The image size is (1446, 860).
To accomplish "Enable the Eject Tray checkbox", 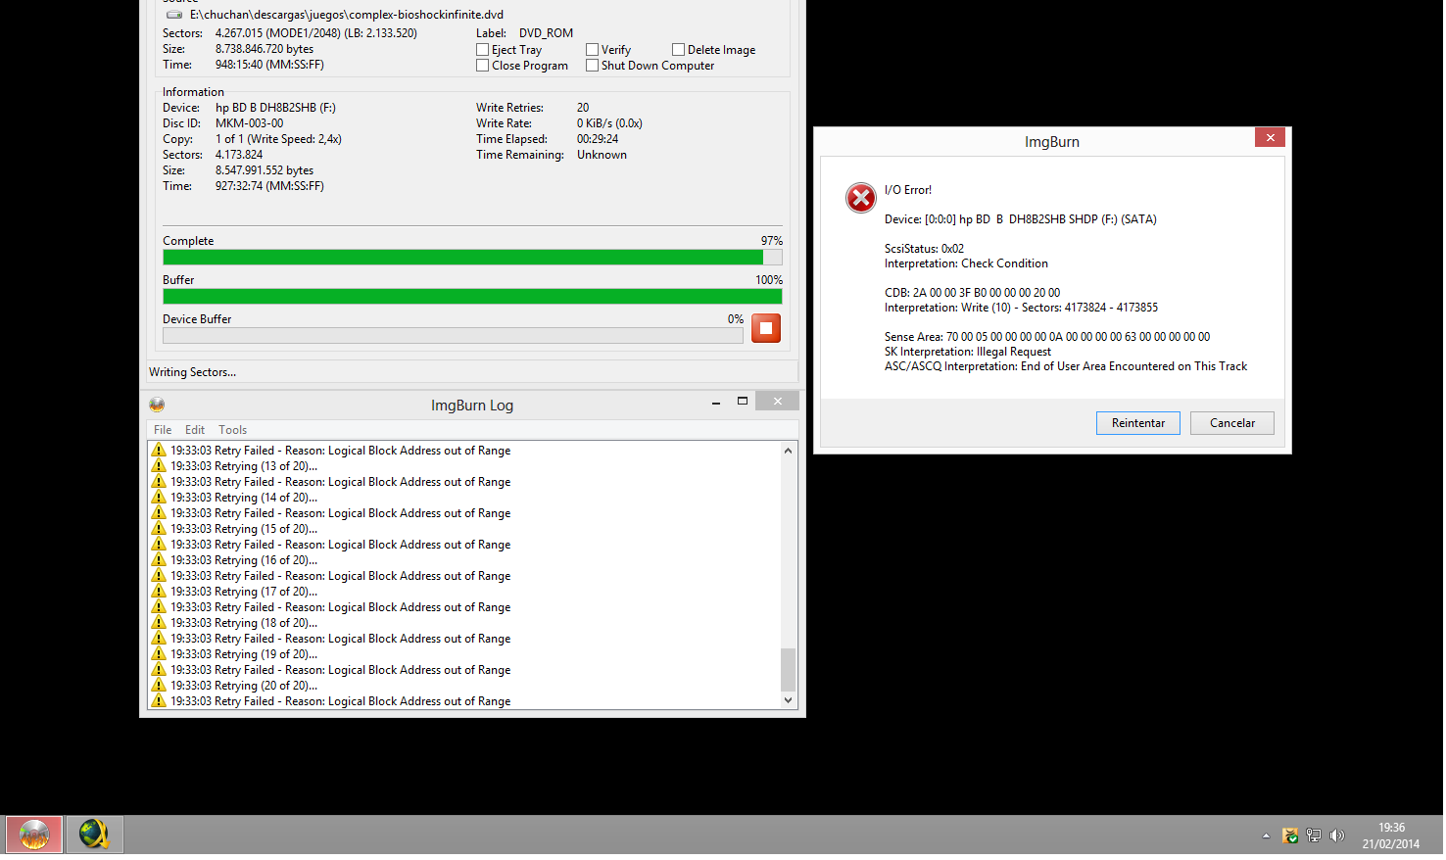I will coord(483,50).
